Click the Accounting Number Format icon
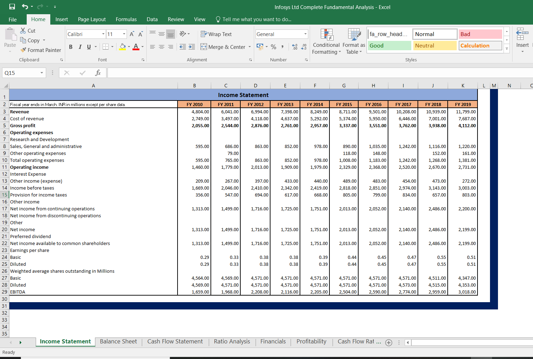 click(x=260, y=46)
